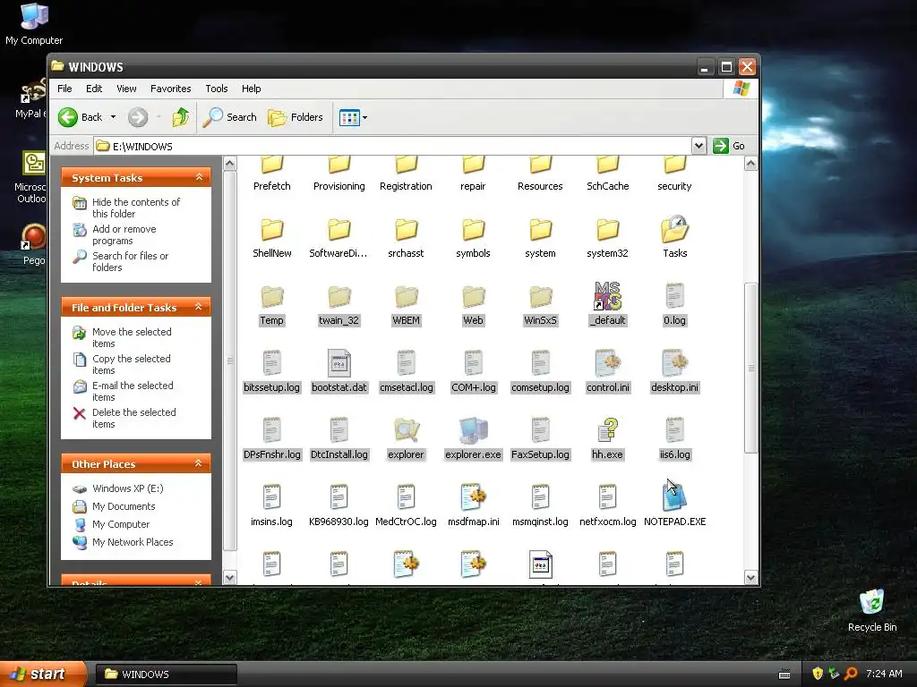The height and width of the screenshot is (687, 917).
Task: Click Hide the contents of this folder
Action: pos(136,208)
